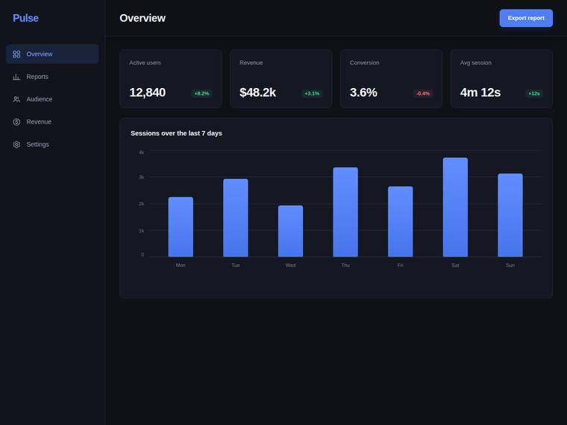Open the Audience section
The image size is (567, 425).
click(52, 99)
